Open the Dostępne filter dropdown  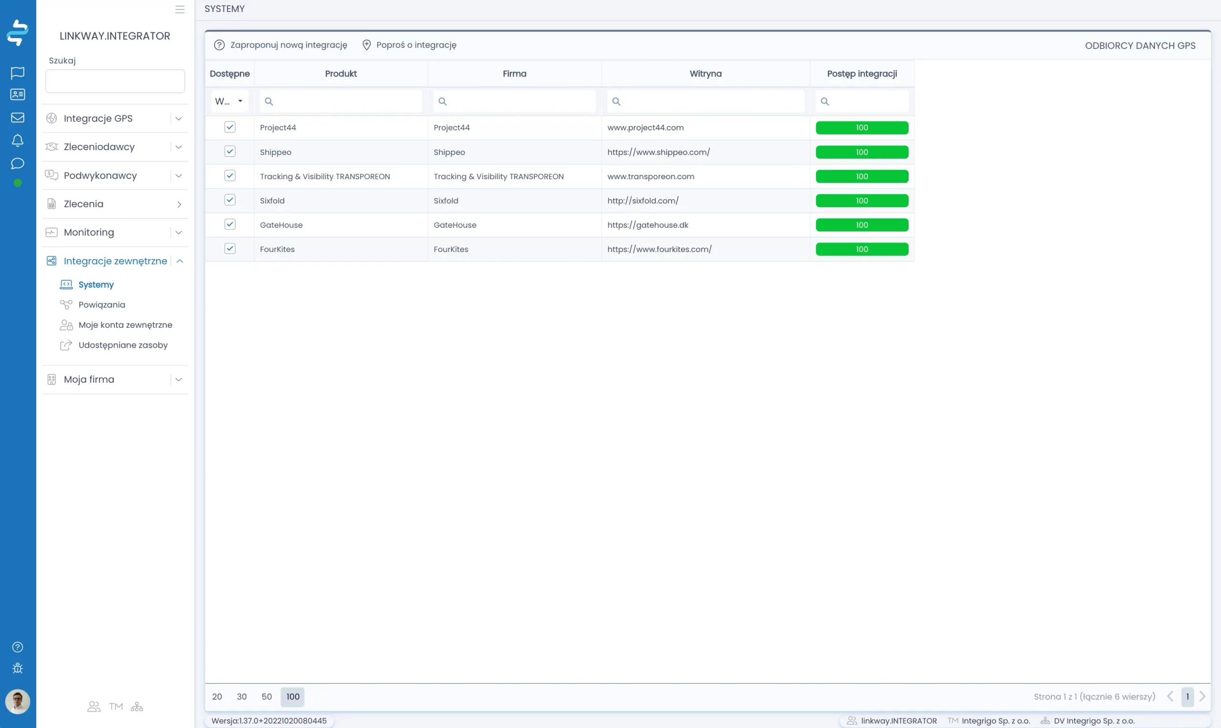[229, 101]
